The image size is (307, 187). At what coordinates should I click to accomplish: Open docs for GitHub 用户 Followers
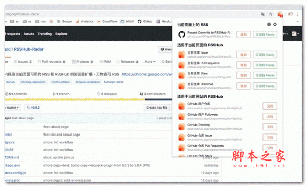click(x=270, y=116)
